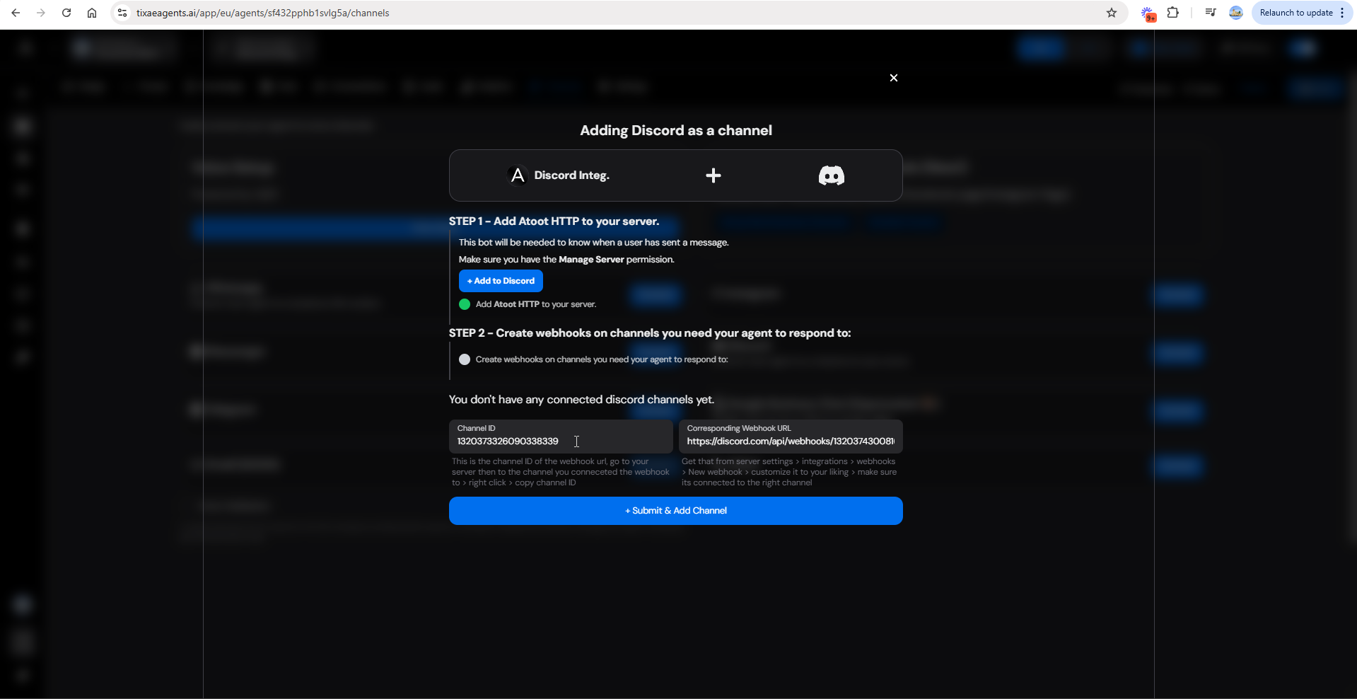
Task: Click the Atoot "A" logo in the card
Action: (x=517, y=175)
